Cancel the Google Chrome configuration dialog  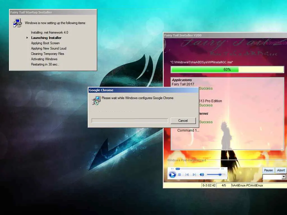183,121
